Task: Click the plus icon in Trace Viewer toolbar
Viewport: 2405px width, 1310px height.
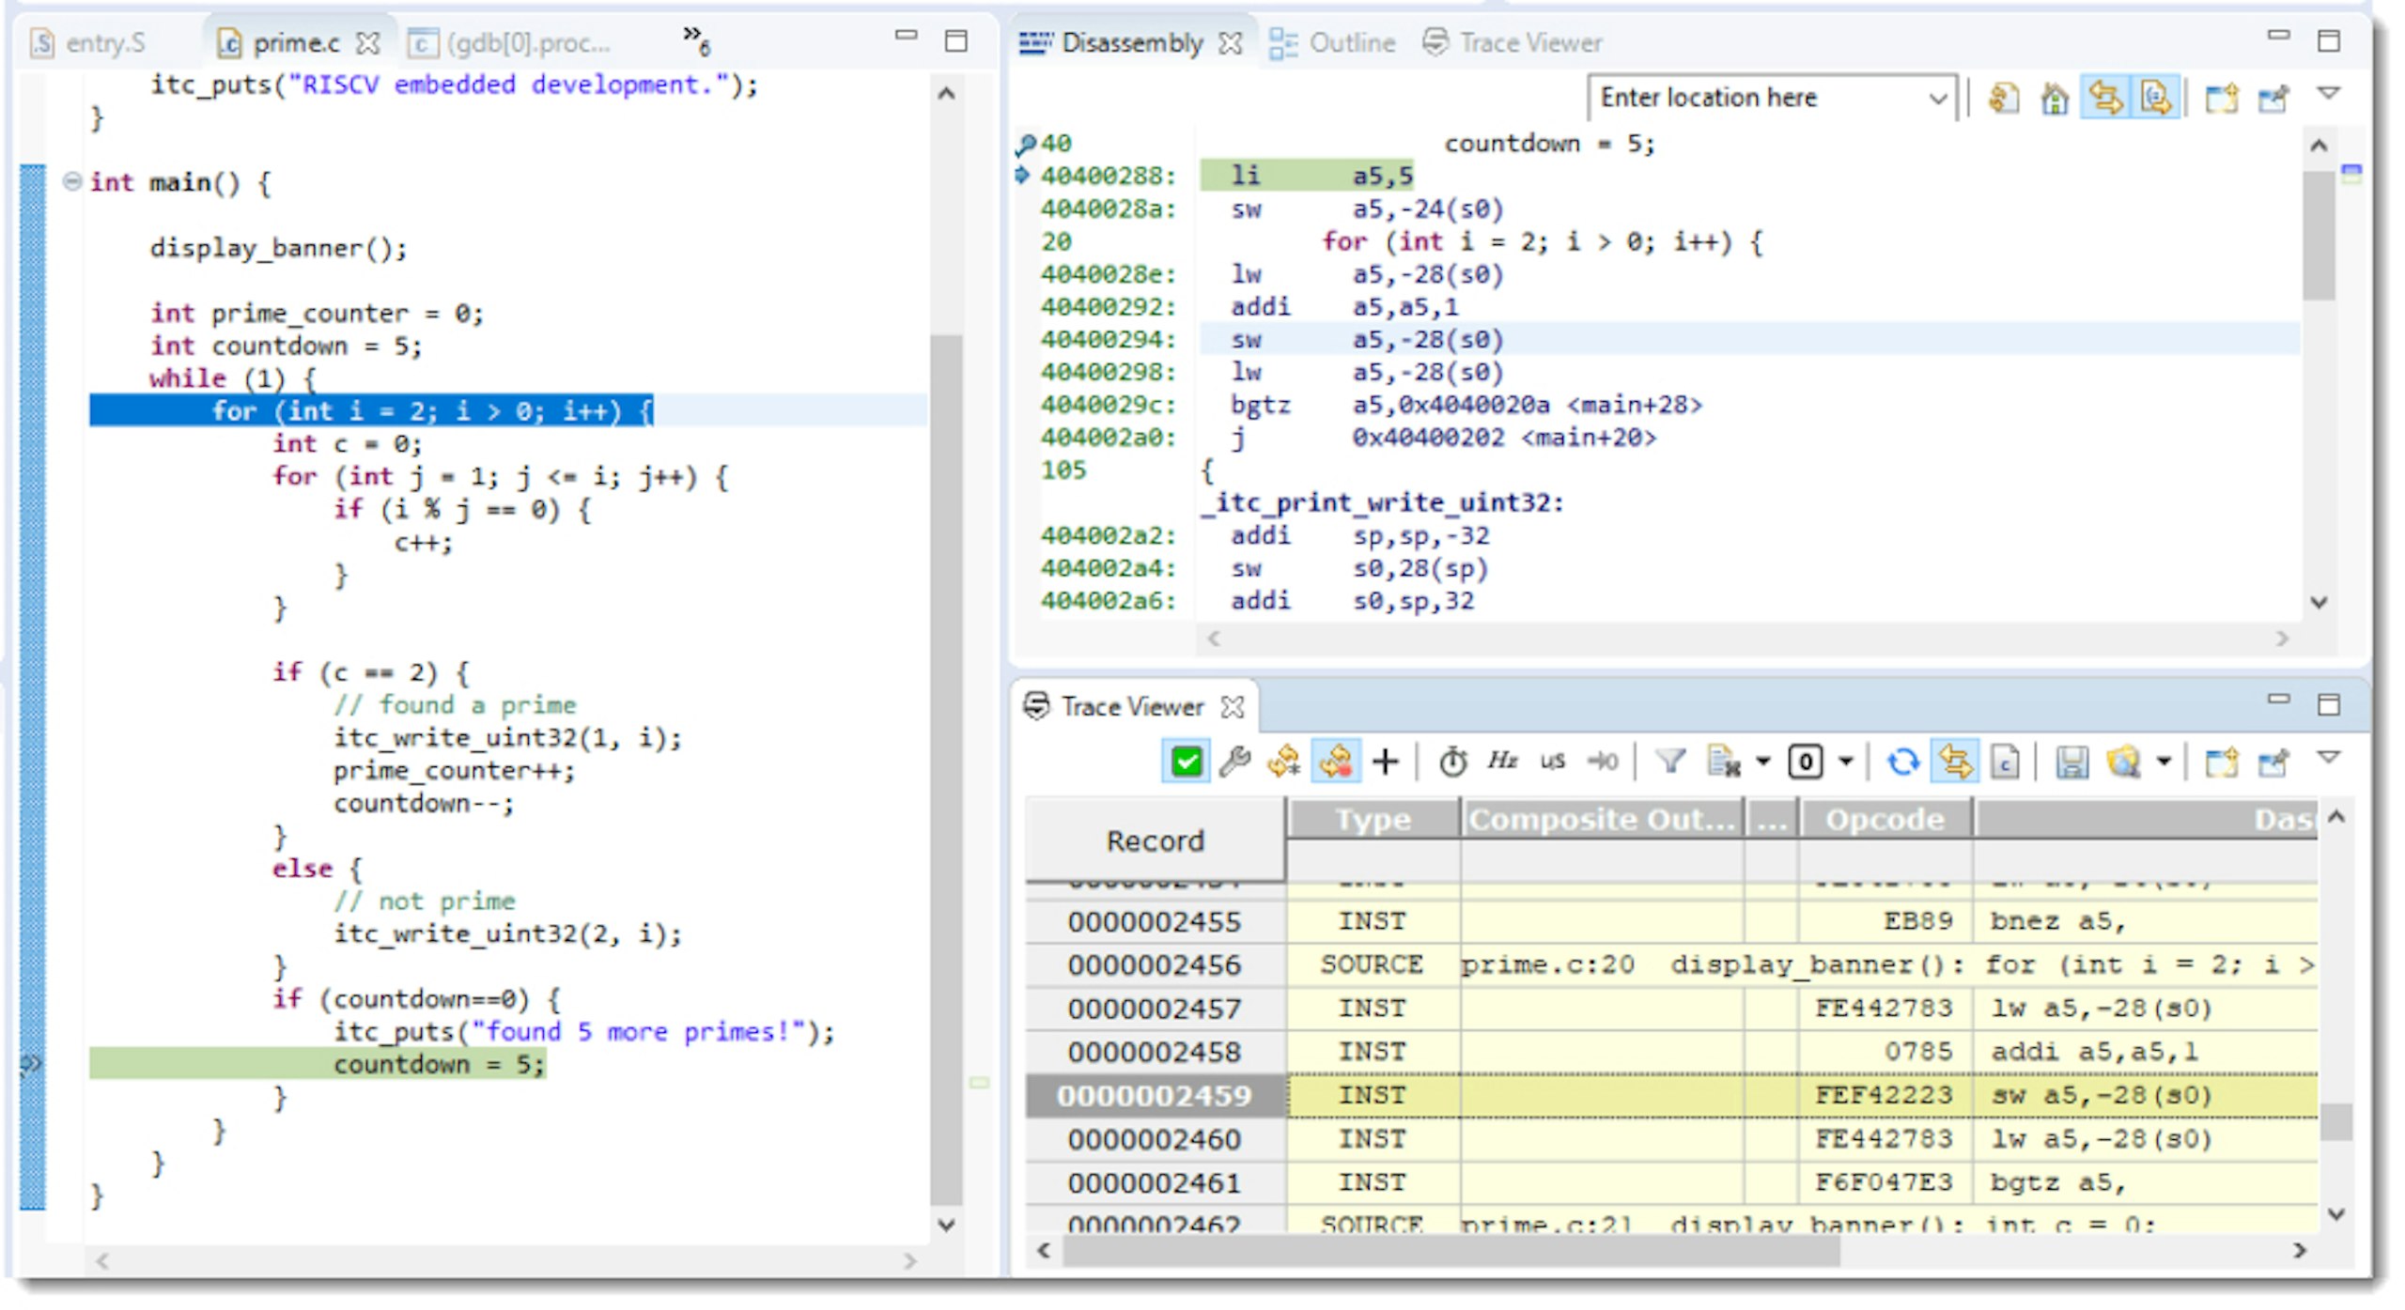Action: pos(1385,761)
